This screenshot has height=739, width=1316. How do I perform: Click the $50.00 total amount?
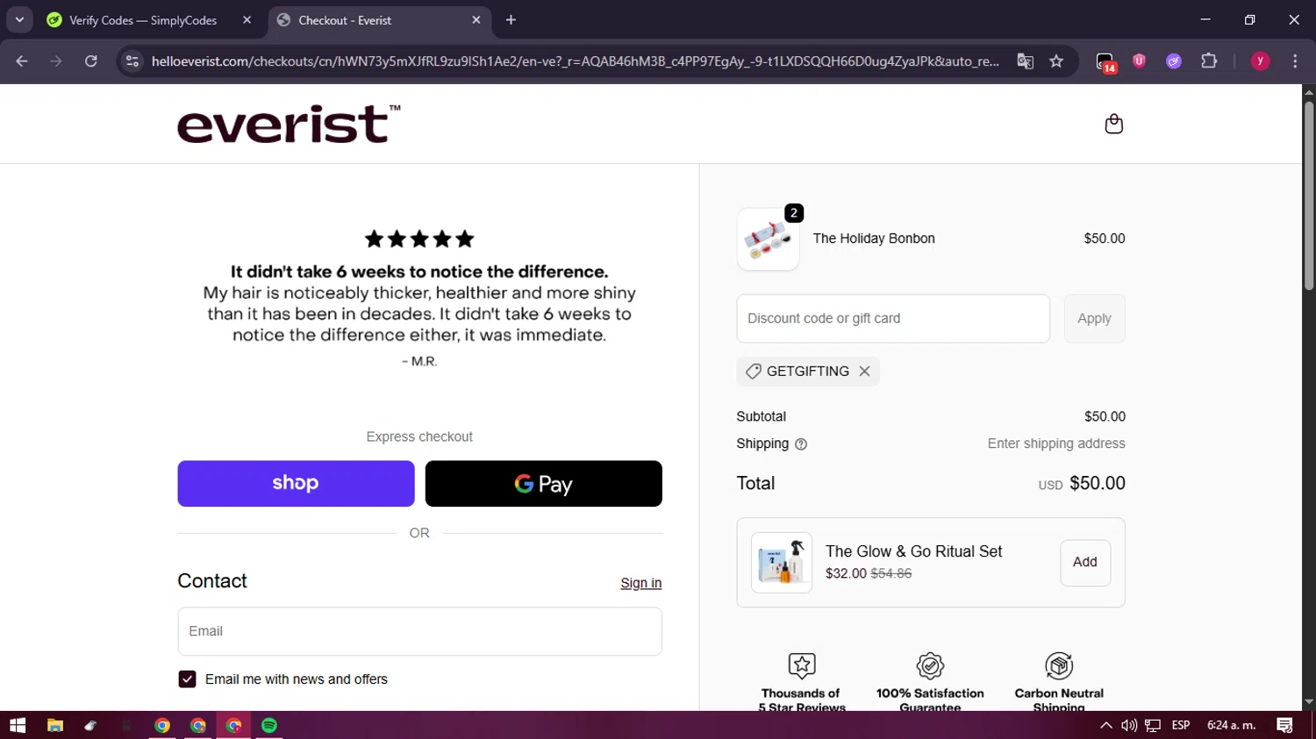[1097, 483]
